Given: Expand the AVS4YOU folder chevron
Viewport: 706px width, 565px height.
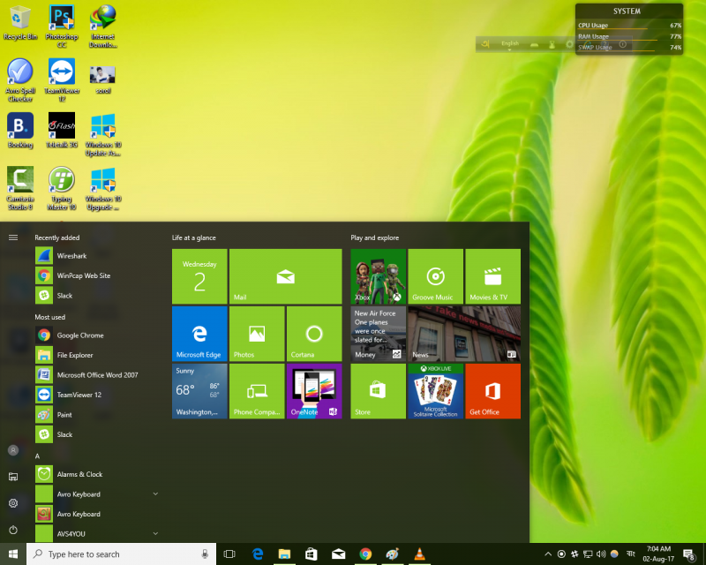Looking at the screenshot, I should 155,533.
